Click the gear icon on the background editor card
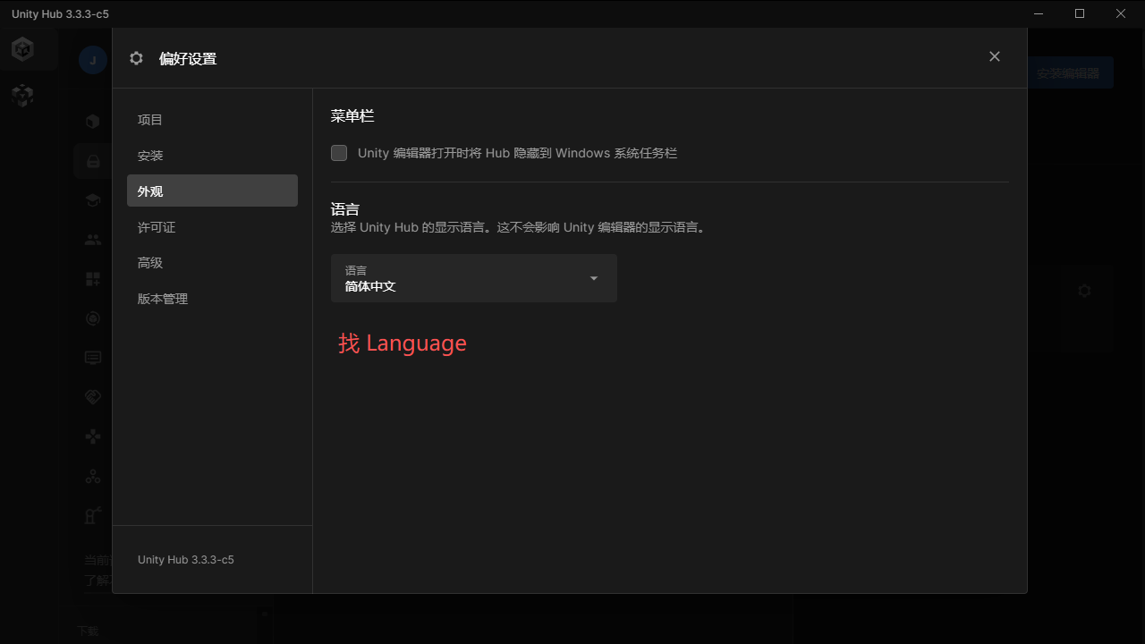1145x644 pixels. pyautogui.click(x=1084, y=291)
